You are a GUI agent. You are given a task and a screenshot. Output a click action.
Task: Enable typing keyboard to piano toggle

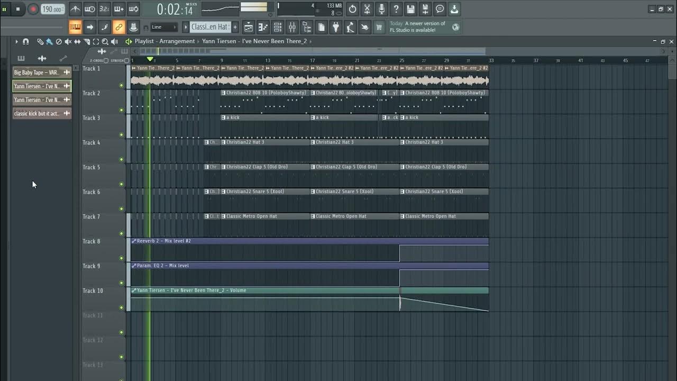click(75, 27)
